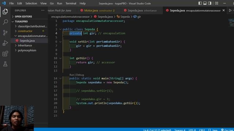
Task: Open the Help menu
Action: (x=83, y=3)
